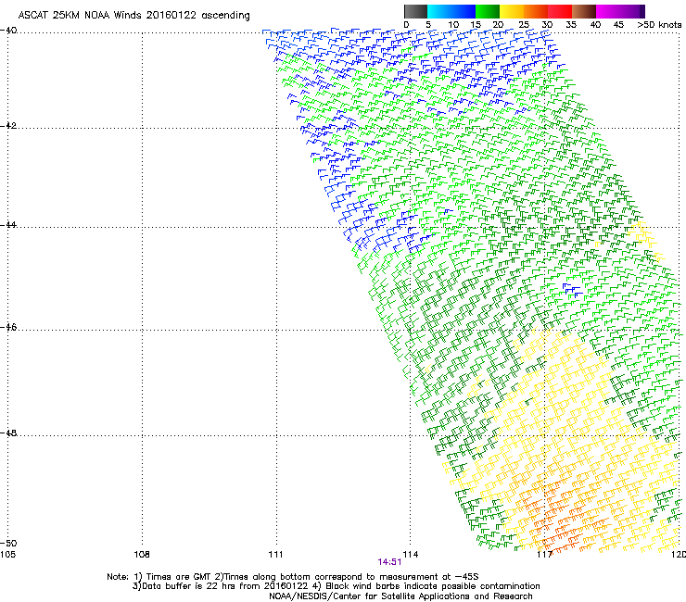
Task: Click the isolated blue wind barbs east of 117
Action: coord(571,289)
